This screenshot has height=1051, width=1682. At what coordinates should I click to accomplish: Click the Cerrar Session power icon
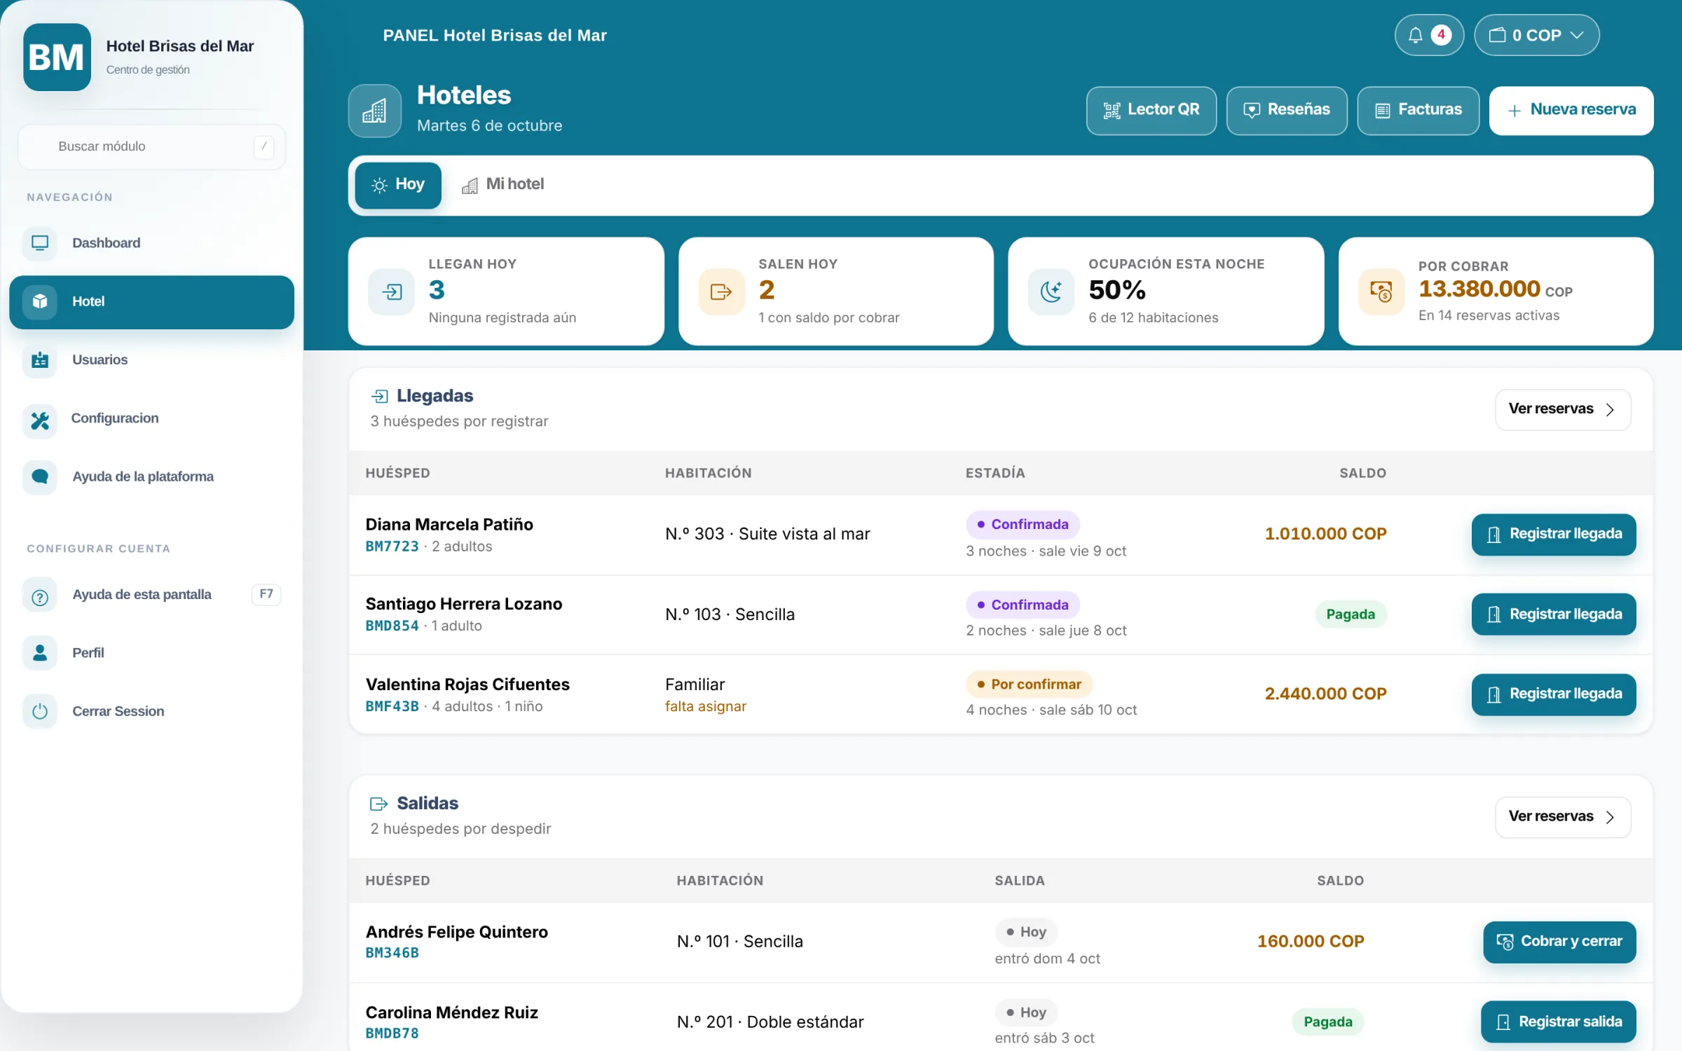pyautogui.click(x=40, y=712)
